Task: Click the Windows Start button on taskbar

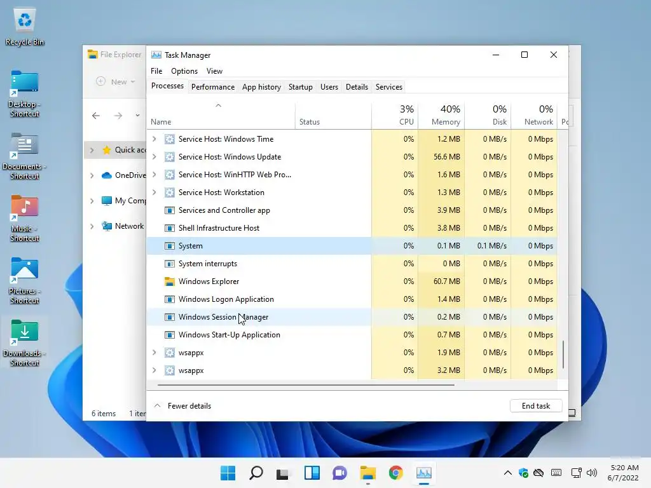Action: tap(228, 473)
